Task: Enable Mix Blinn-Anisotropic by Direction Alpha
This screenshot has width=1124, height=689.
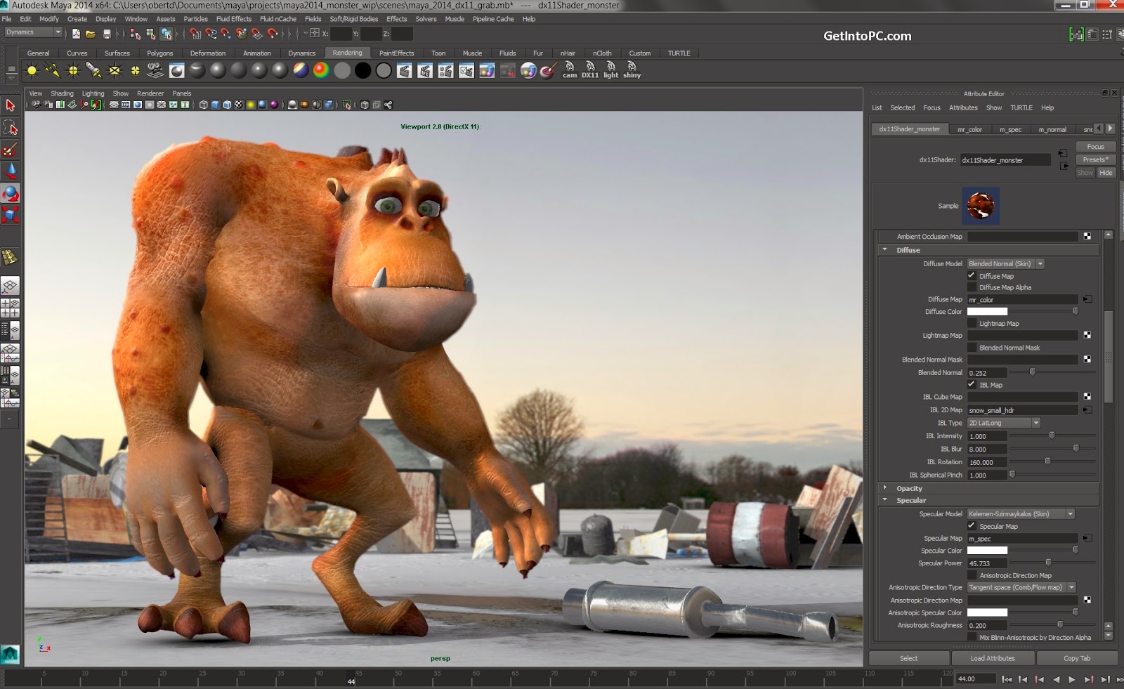Action: click(972, 637)
